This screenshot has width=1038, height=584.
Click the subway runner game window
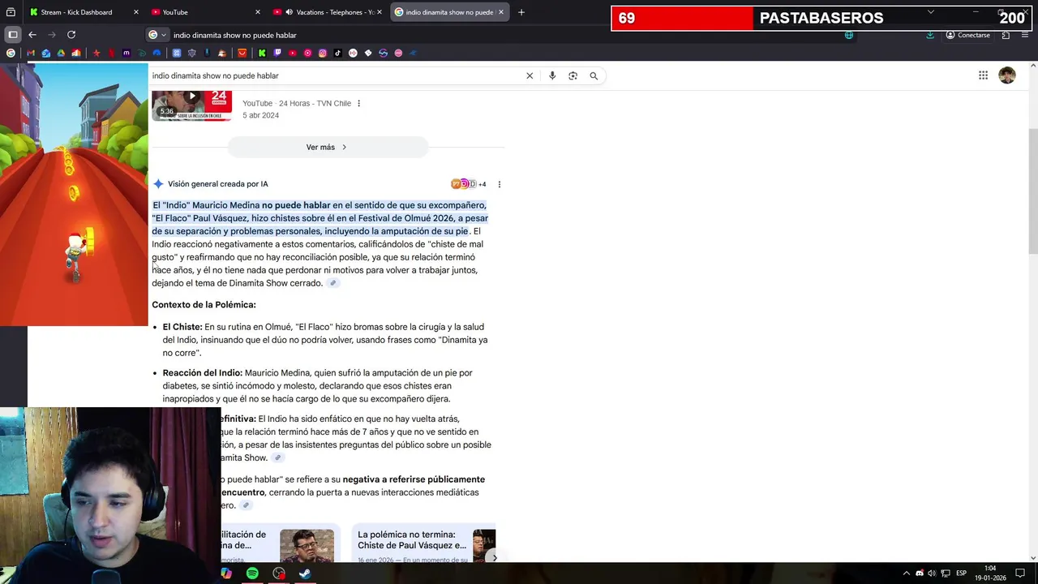(x=74, y=195)
